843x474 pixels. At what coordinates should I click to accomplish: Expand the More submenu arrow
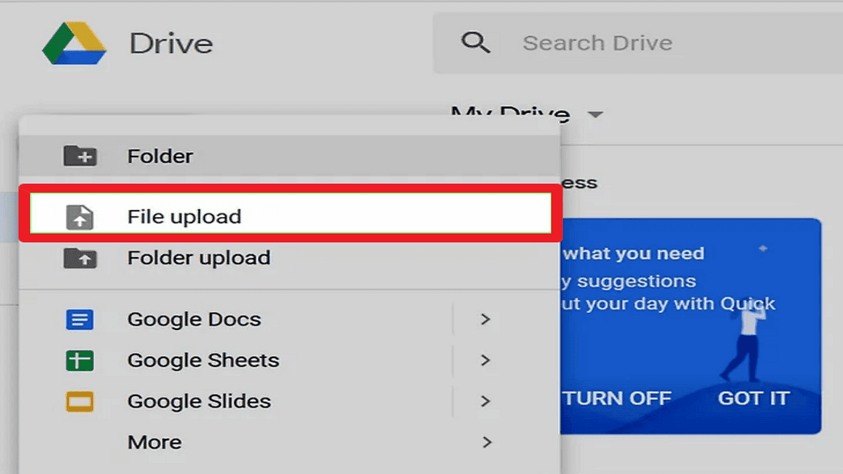click(x=487, y=442)
